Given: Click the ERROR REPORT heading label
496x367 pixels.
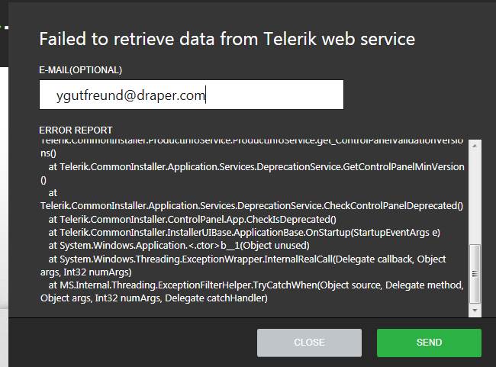Looking at the screenshot, I should (x=76, y=130).
